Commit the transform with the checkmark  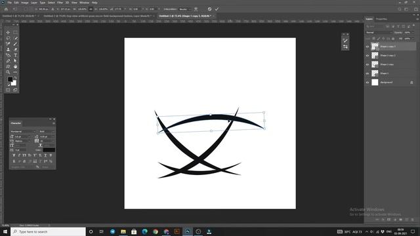(217, 9)
